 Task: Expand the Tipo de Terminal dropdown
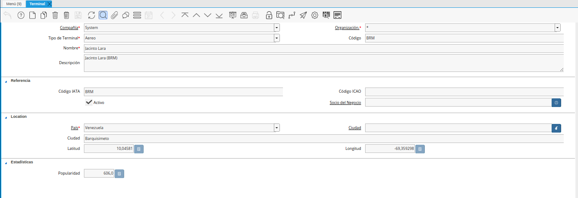276,38
